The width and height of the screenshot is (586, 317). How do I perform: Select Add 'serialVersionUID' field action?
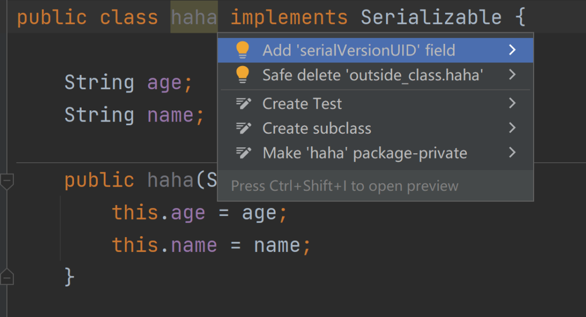pos(358,50)
